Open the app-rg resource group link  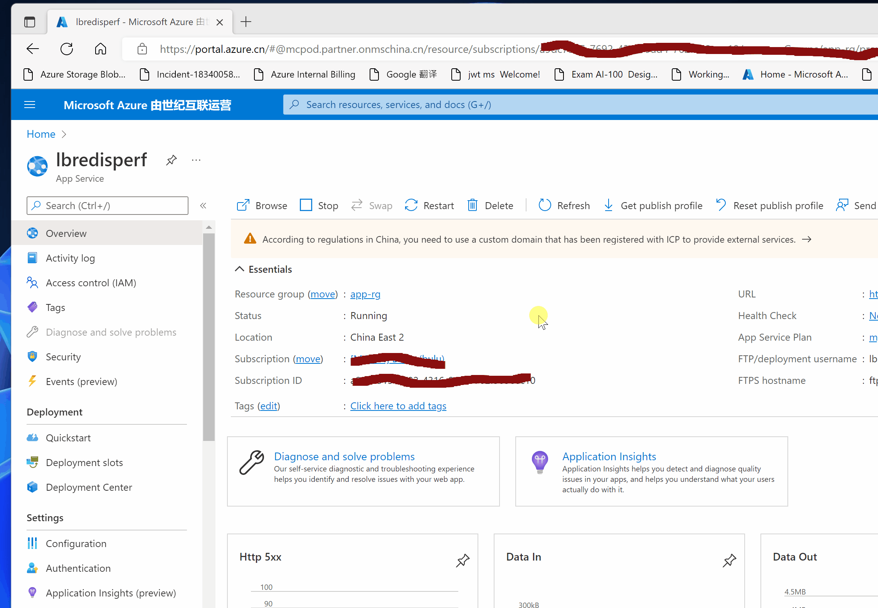pos(365,294)
